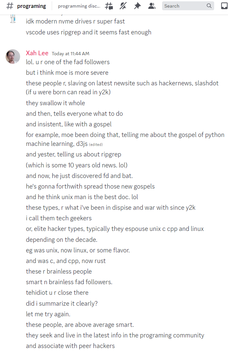The image size is (228, 351).
Task: Open the inbox icon
Action: [224, 6]
